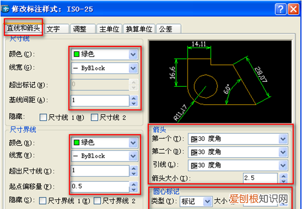
Task: Decrease the 基线间距 value with down arrow
Action: (134, 104)
